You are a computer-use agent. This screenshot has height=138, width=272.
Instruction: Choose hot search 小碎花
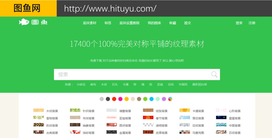click(x=81, y=85)
